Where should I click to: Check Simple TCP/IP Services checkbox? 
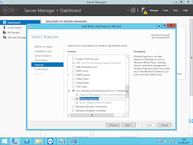(73, 59)
